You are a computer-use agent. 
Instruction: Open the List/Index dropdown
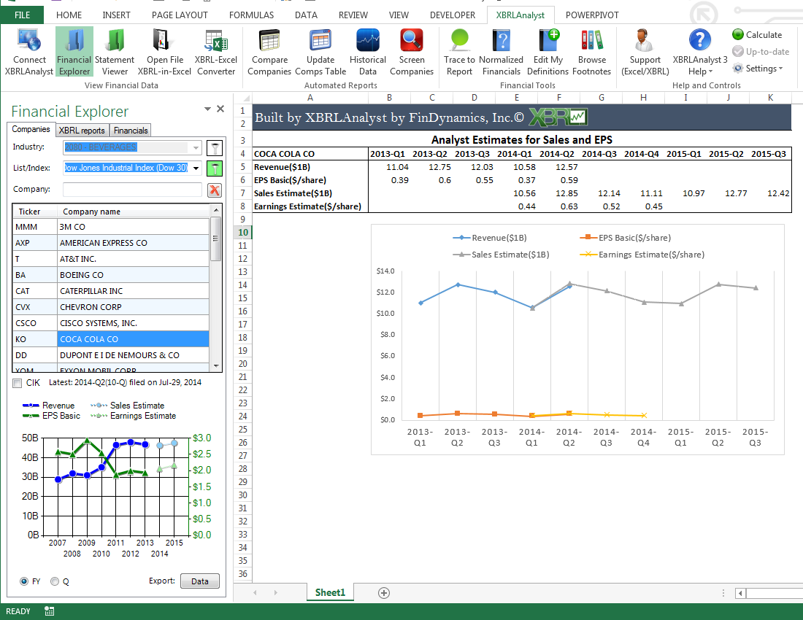point(196,168)
